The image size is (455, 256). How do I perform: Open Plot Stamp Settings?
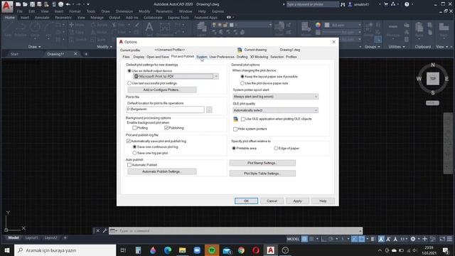point(262,163)
